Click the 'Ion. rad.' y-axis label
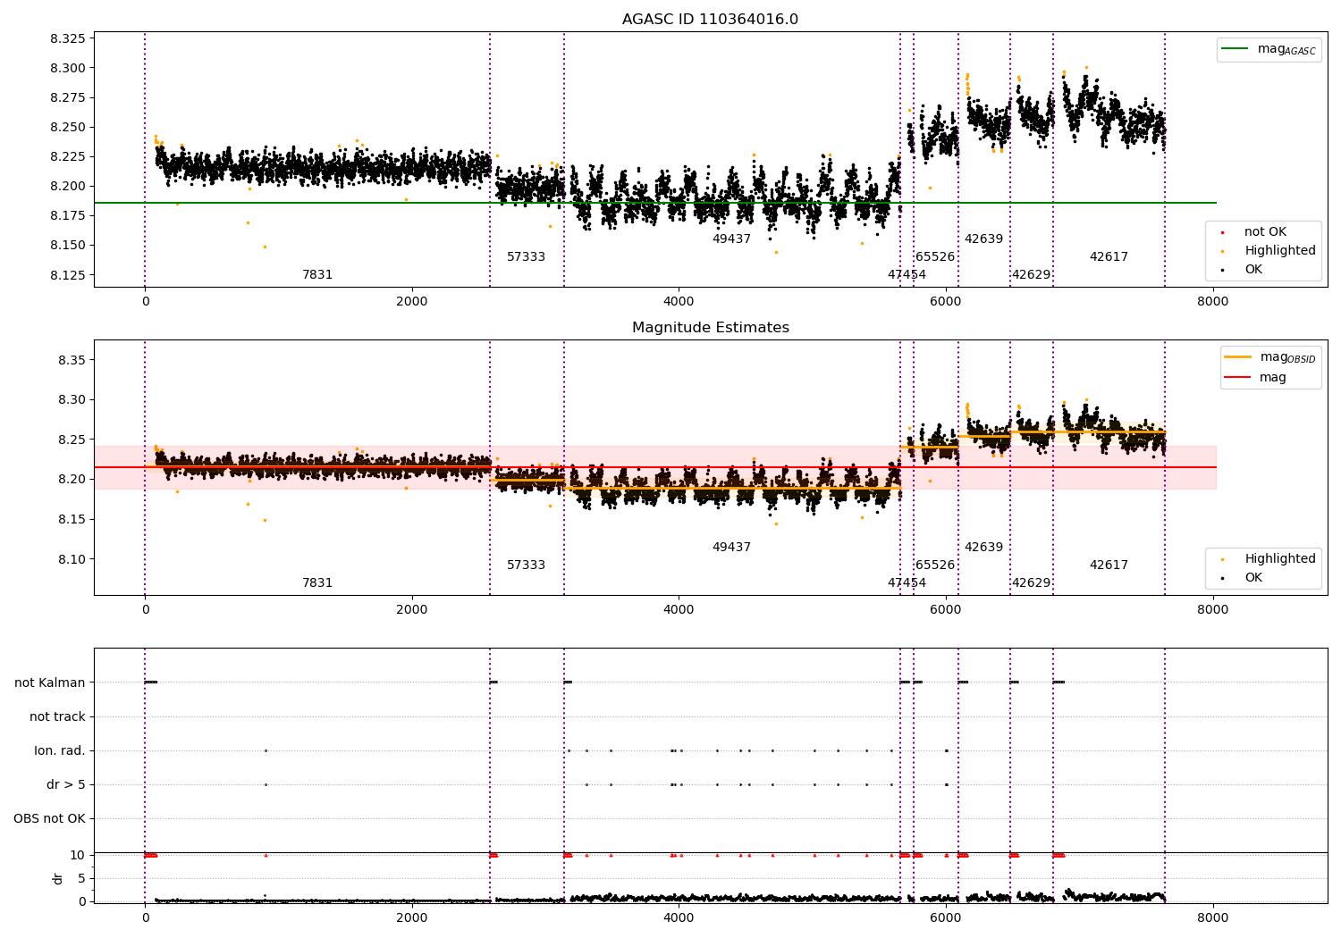 (x=60, y=750)
